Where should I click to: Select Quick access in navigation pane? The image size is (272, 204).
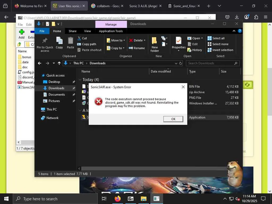[55, 75]
